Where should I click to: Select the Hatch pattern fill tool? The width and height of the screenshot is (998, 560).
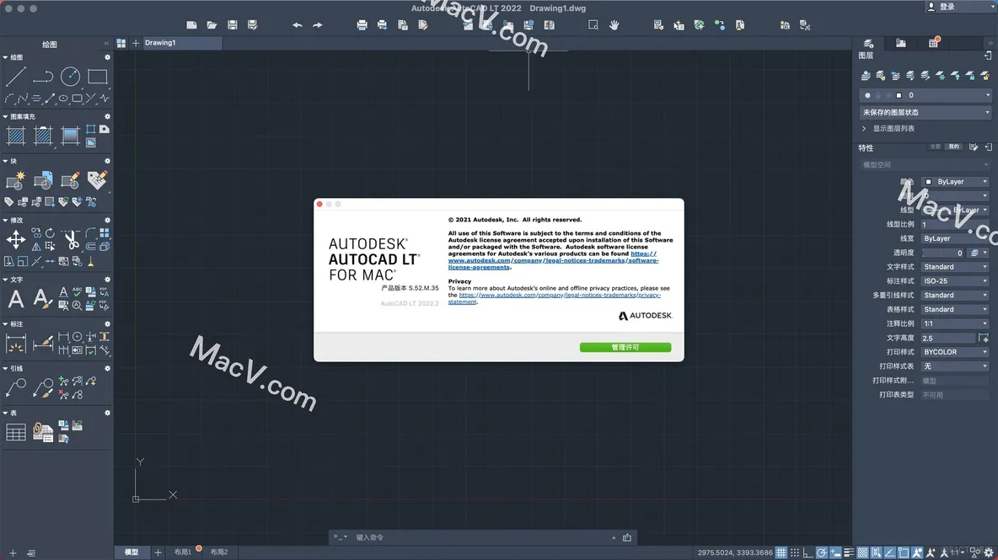pyautogui.click(x=15, y=136)
